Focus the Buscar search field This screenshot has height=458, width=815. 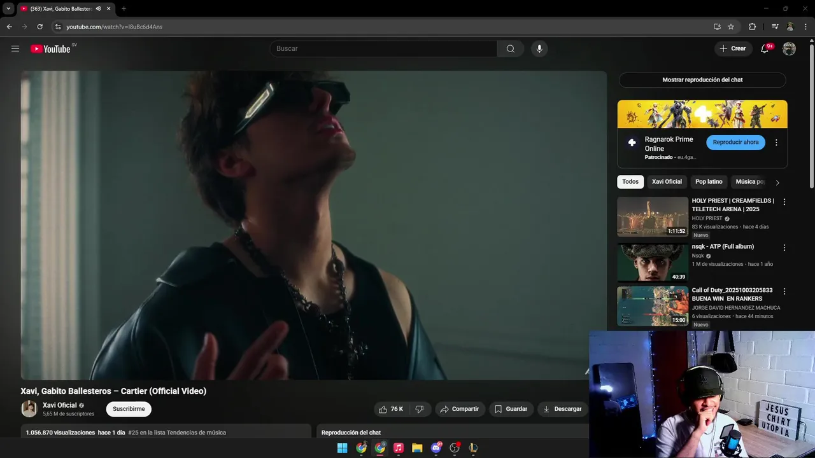point(383,49)
